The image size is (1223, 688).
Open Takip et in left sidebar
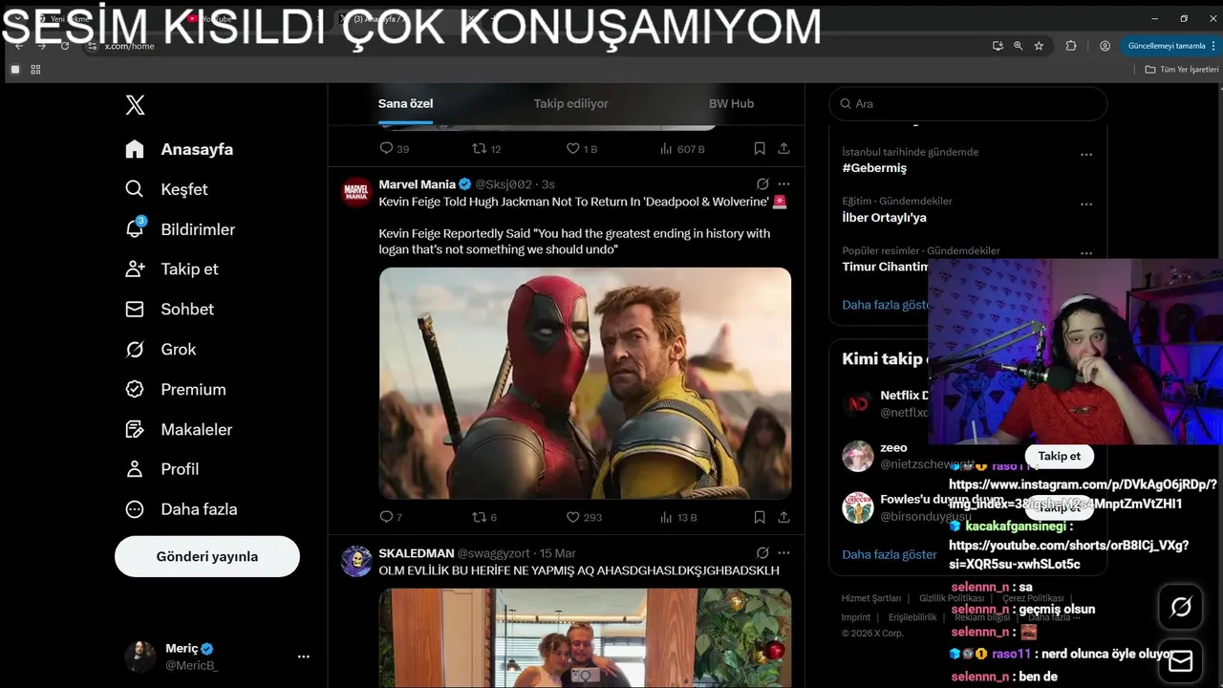tap(172, 269)
